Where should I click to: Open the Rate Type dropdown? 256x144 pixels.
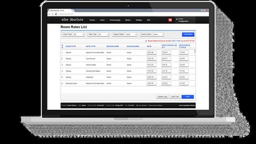pos(104,34)
